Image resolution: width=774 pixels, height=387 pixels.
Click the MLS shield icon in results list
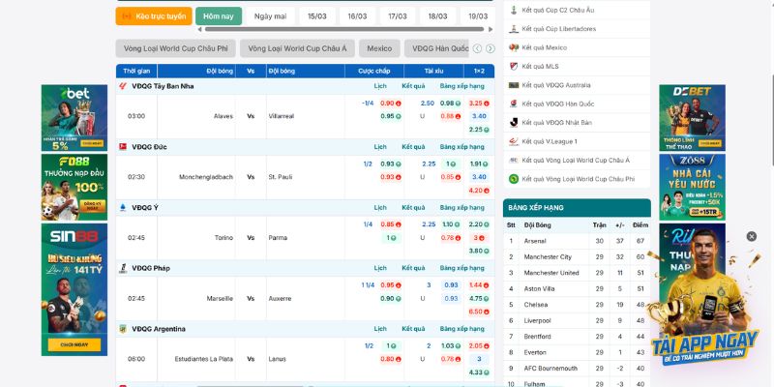click(513, 66)
